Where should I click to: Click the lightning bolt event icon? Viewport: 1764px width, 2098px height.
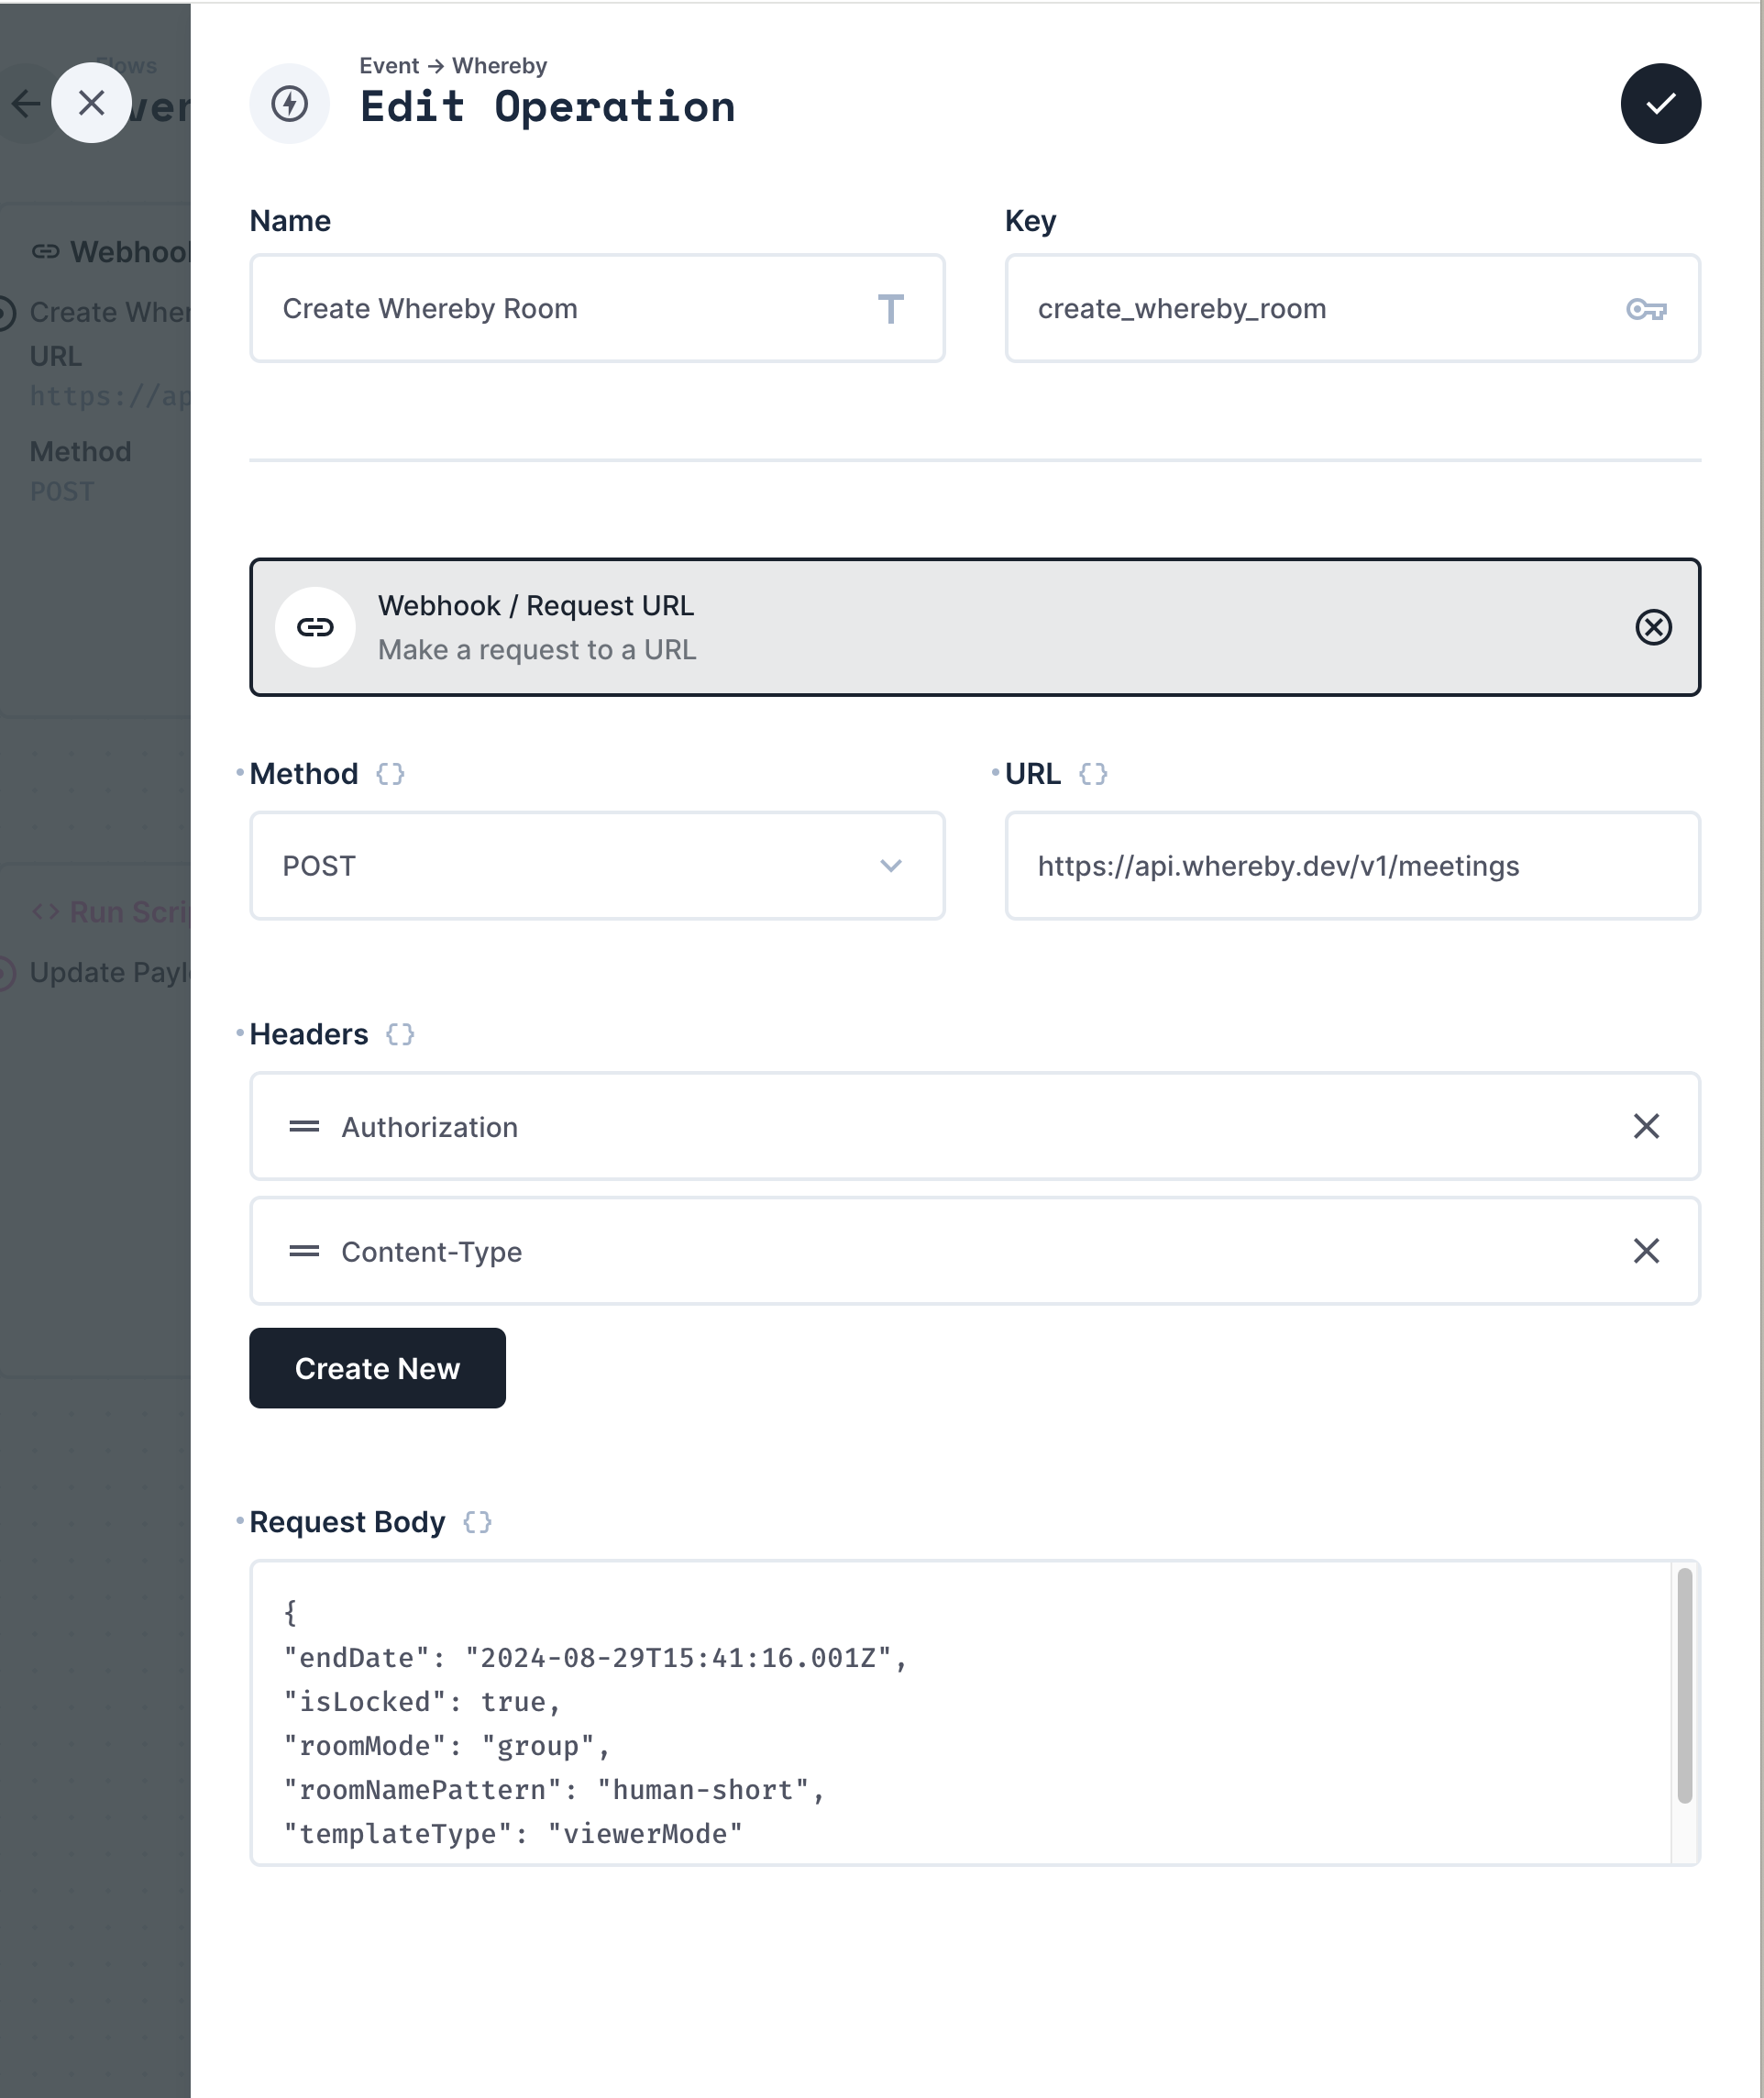point(290,104)
